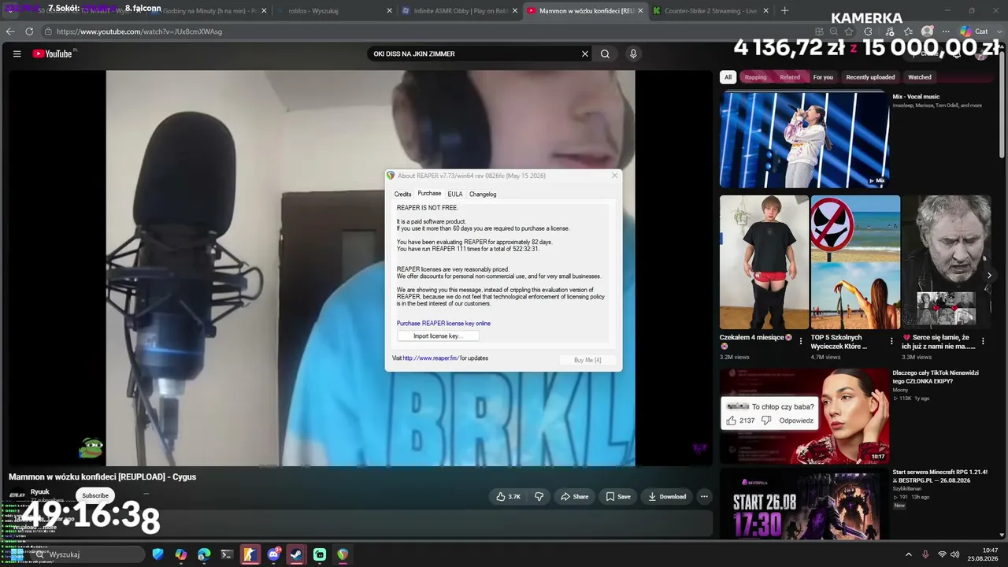Select the Recently uploaded chip
This screenshot has height=567, width=1008.
tap(870, 77)
